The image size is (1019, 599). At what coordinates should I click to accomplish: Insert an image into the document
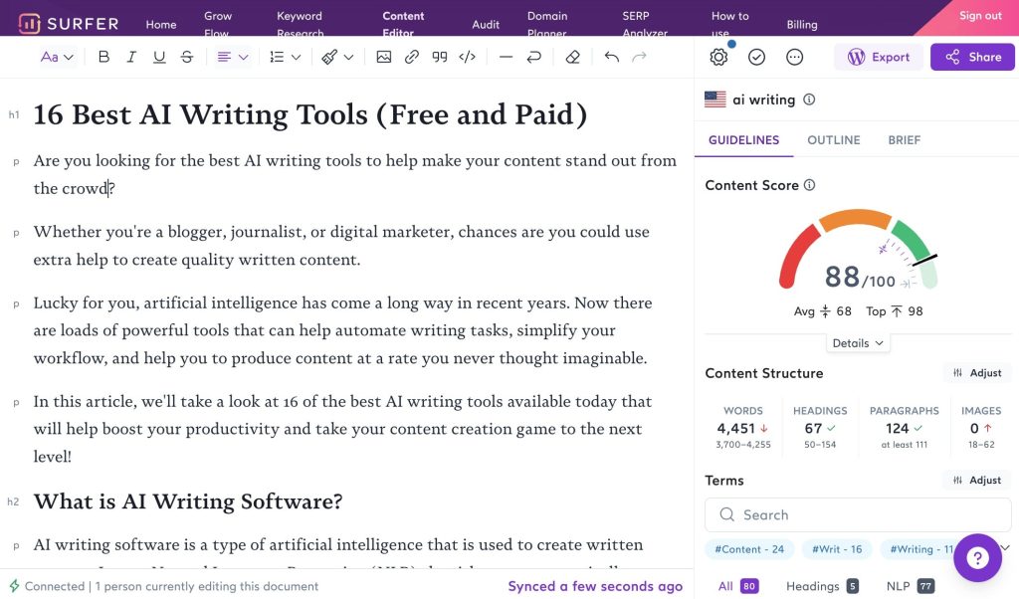click(384, 57)
